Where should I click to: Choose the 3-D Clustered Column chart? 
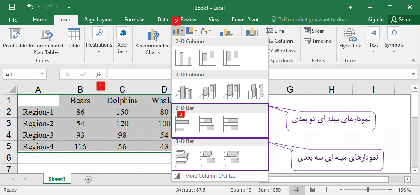[184, 91]
